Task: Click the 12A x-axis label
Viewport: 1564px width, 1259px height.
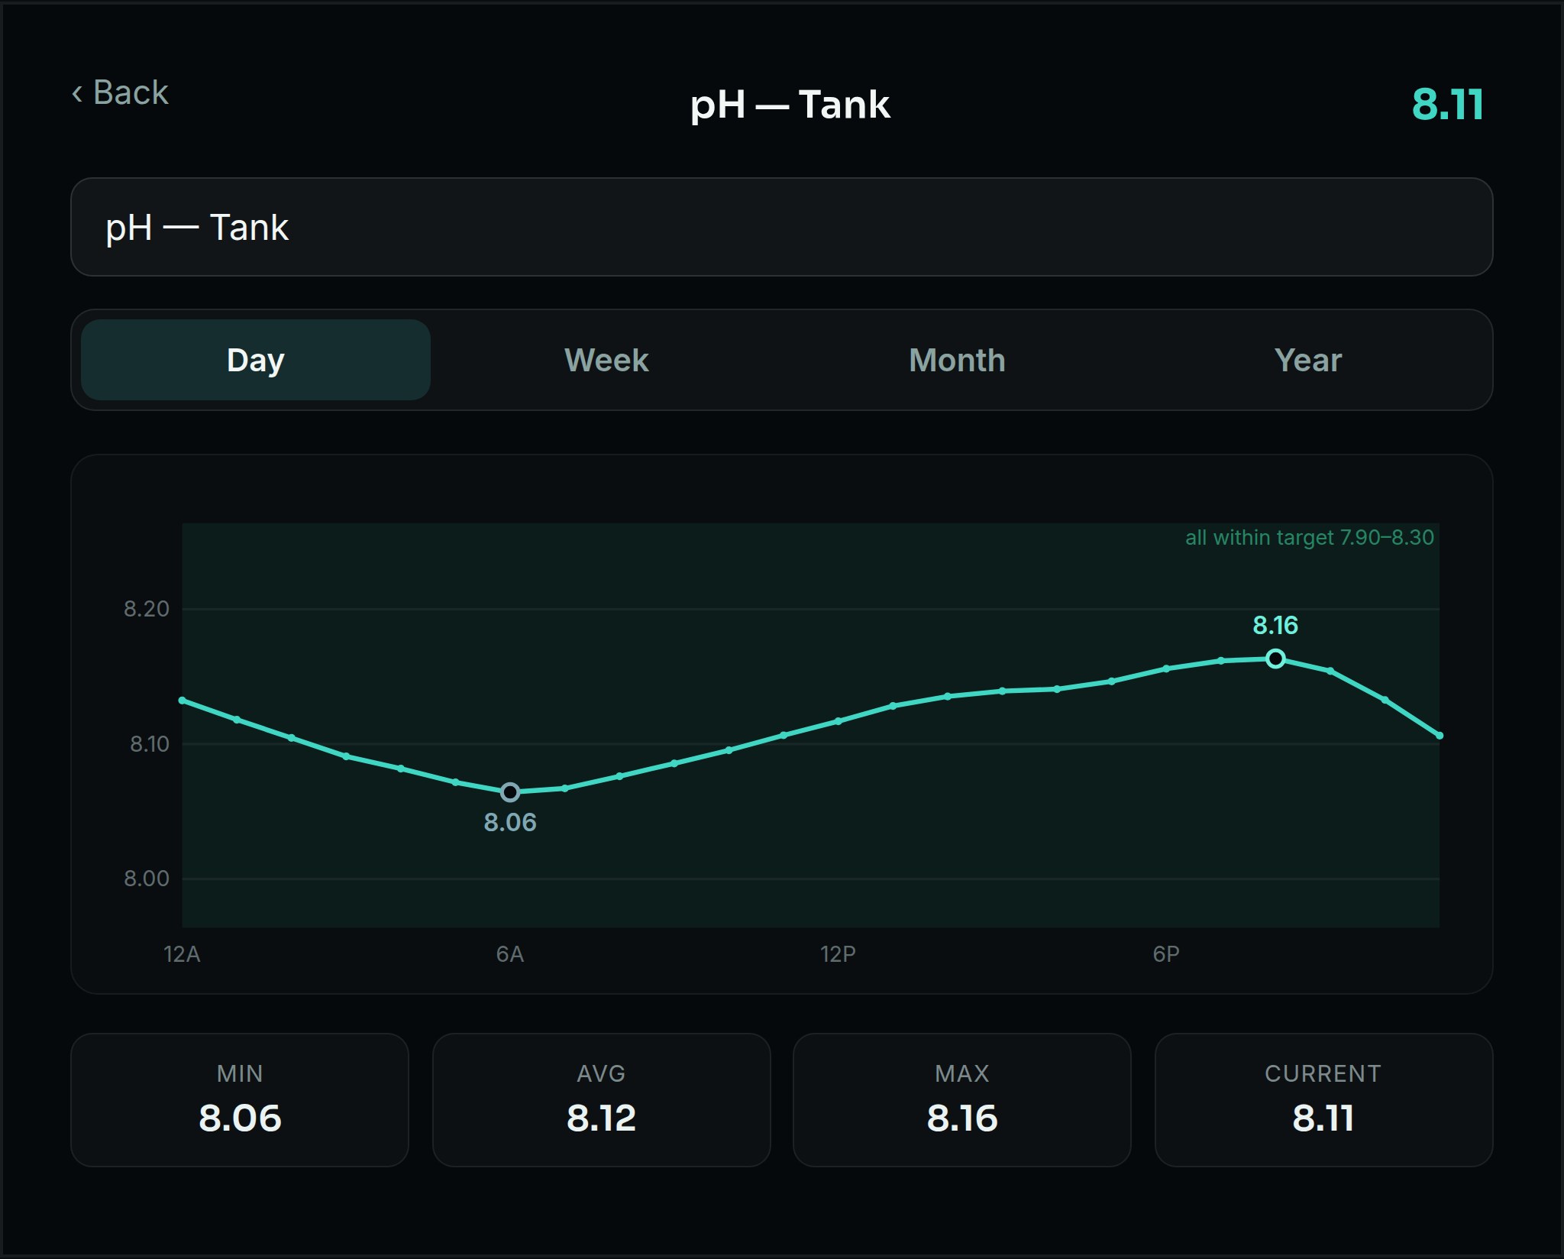Action: pyautogui.click(x=182, y=954)
